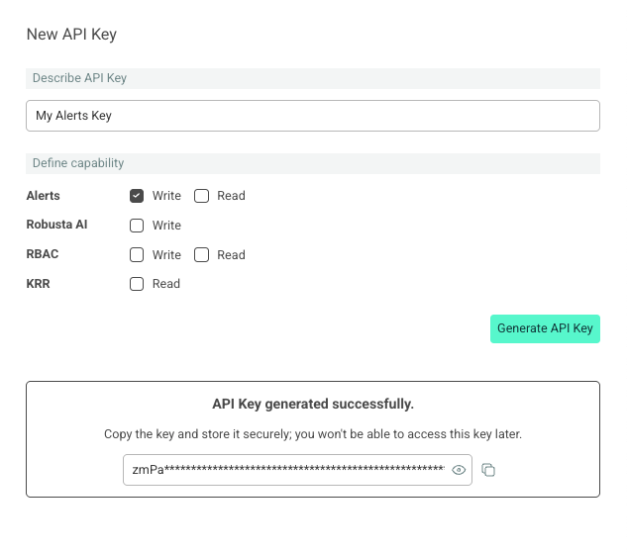Click the Generate API Key button
The height and width of the screenshot is (552, 627).
[545, 328]
